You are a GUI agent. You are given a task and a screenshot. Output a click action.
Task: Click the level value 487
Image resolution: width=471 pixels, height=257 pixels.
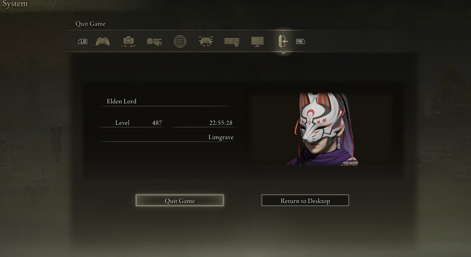click(157, 123)
